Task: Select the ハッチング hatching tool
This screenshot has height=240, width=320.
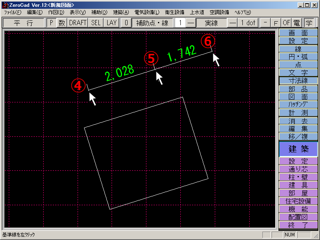Action: (x=298, y=104)
